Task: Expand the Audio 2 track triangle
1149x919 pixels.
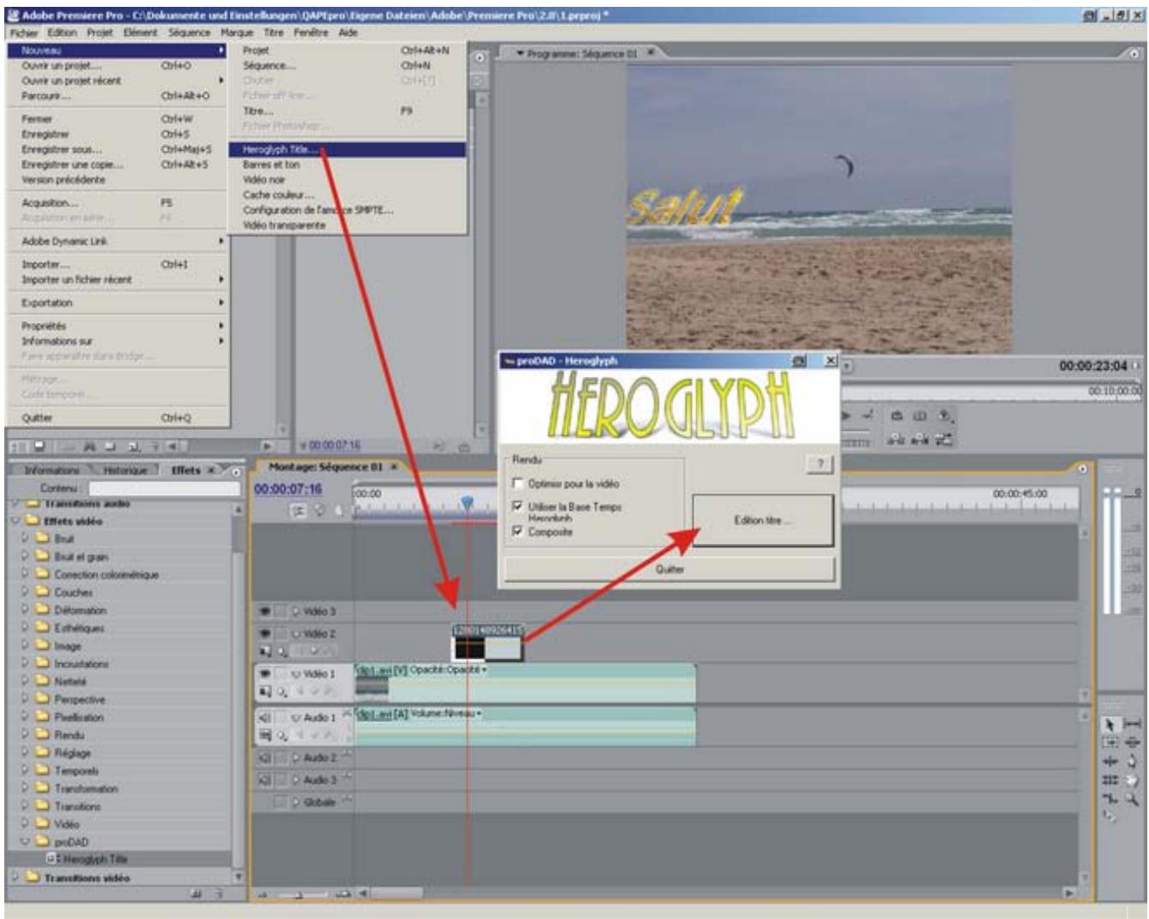Action: (296, 758)
